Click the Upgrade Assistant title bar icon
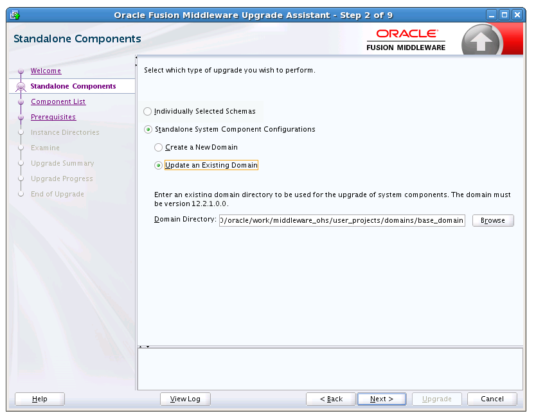Screen dimensions: 536x418 pyautogui.click(x=15, y=15)
